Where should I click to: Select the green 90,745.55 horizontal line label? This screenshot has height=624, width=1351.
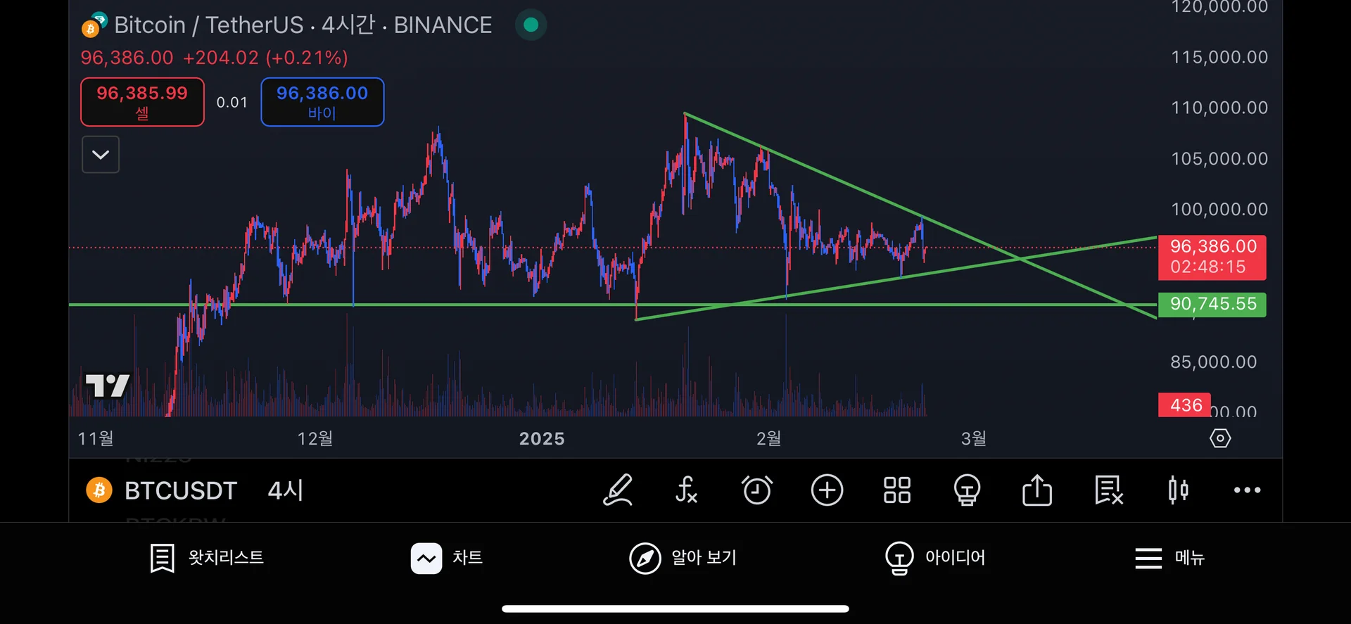pos(1212,305)
